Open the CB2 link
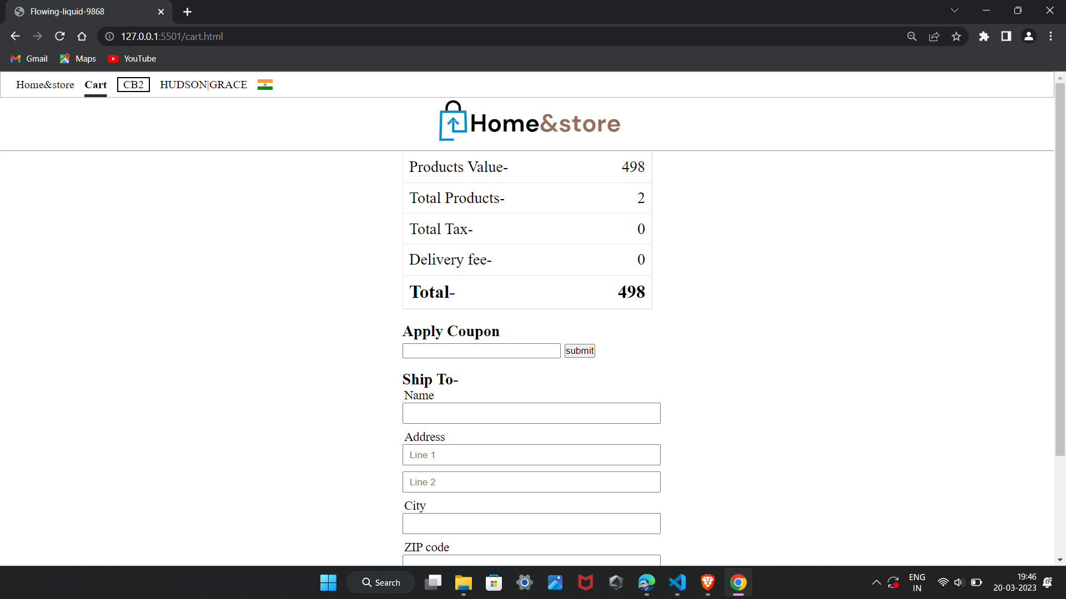 point(133,84)
